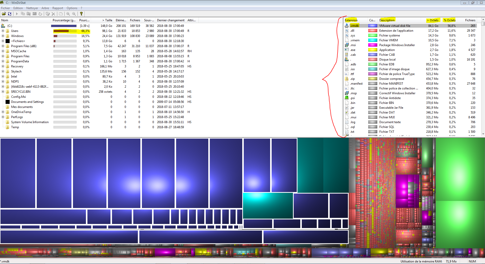Click the permanent delete X icon
The image size is (485, 264).
click(53, 14)
